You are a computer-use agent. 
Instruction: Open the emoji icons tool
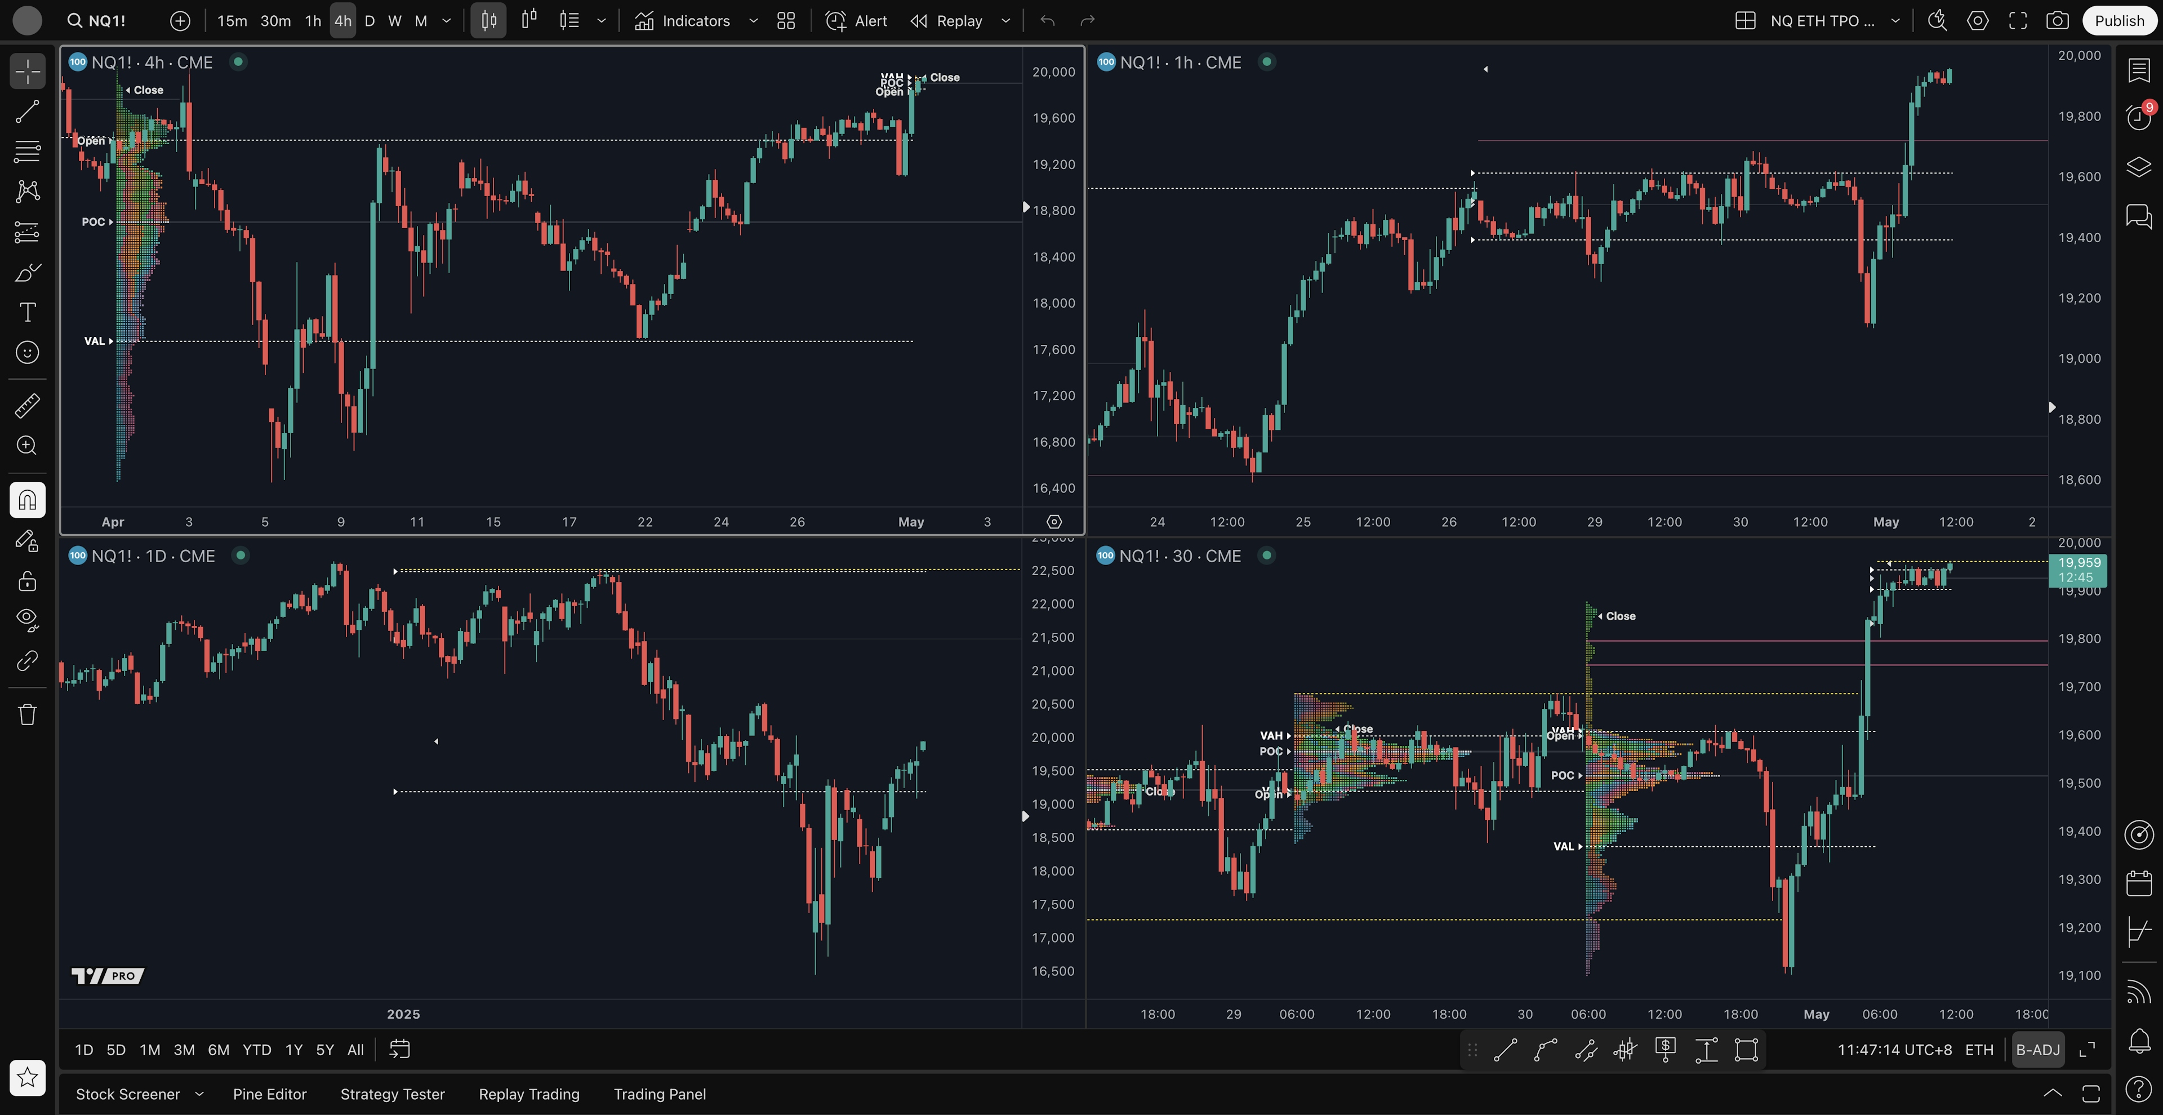[x=27, y=353]
